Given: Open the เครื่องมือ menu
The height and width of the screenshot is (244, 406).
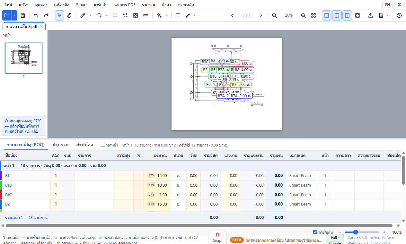Looking at the screenshot, I should 61,5.
